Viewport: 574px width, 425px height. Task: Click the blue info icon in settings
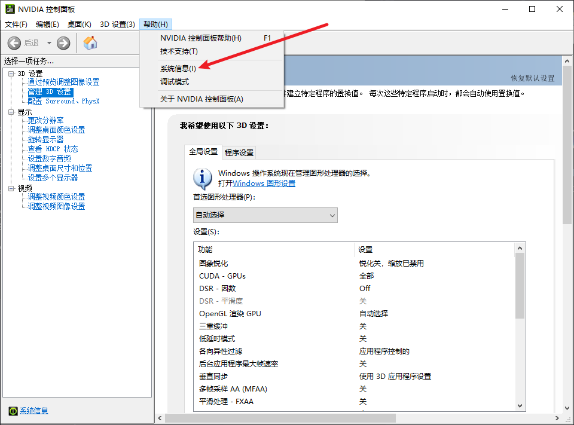click(203, 178)
